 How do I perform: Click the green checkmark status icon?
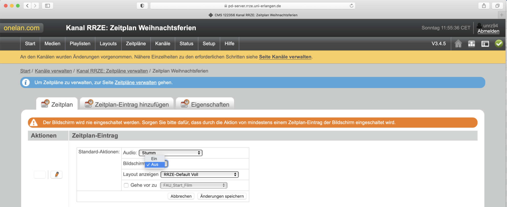pyautogui.click(x=499, y=44)
